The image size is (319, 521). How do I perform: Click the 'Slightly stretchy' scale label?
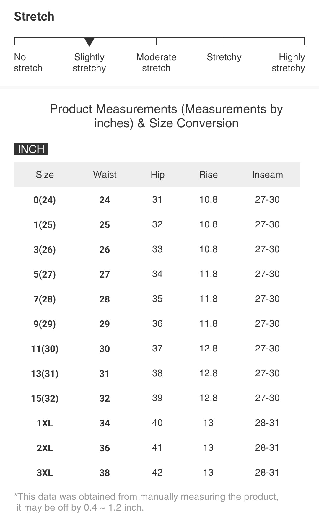pos(89,62)
